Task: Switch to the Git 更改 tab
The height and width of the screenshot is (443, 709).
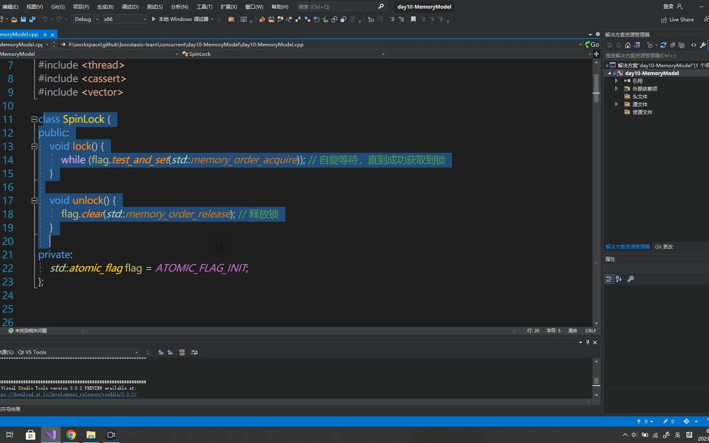Action: coord(664,247)
